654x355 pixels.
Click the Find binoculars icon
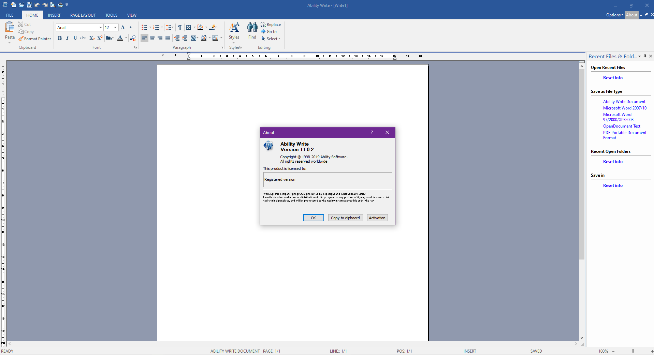point(252,27)
